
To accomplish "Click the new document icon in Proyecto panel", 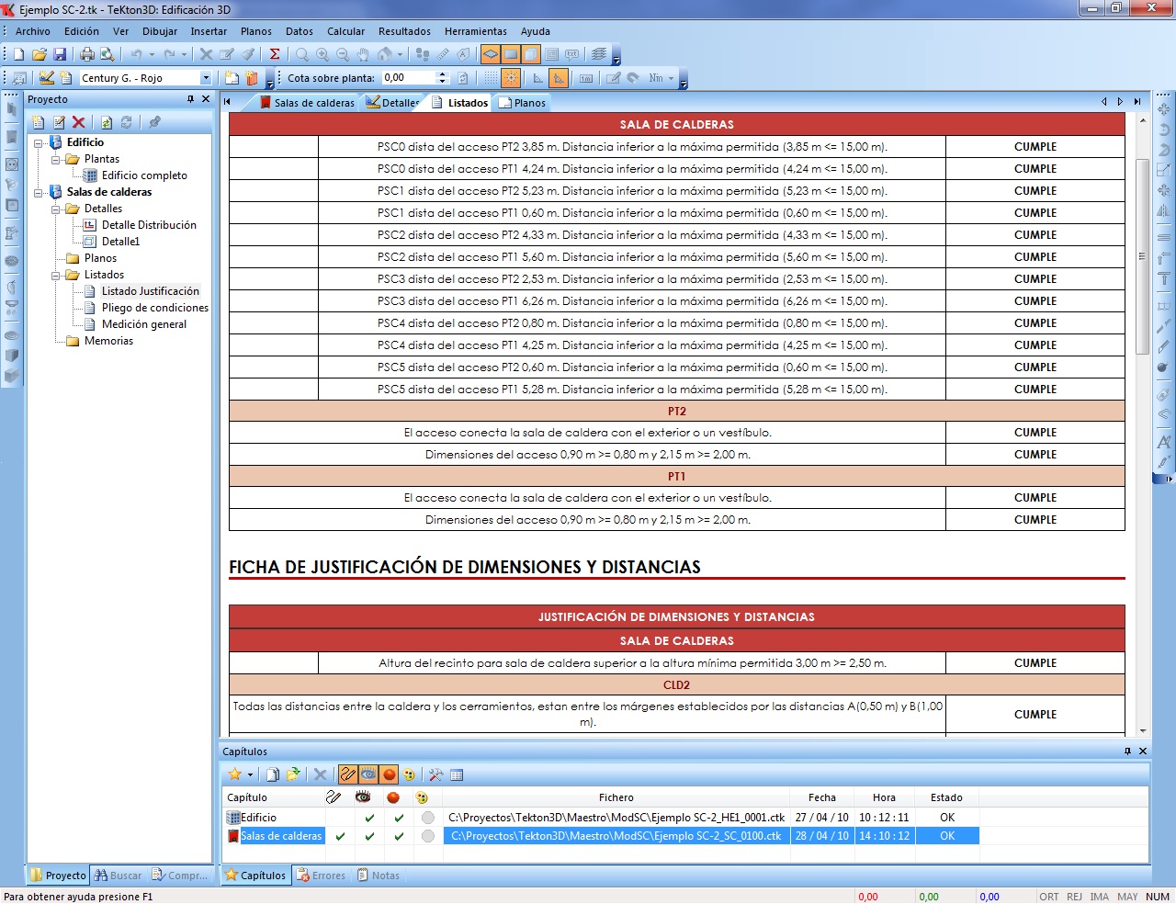I will (x=39, y=121).
